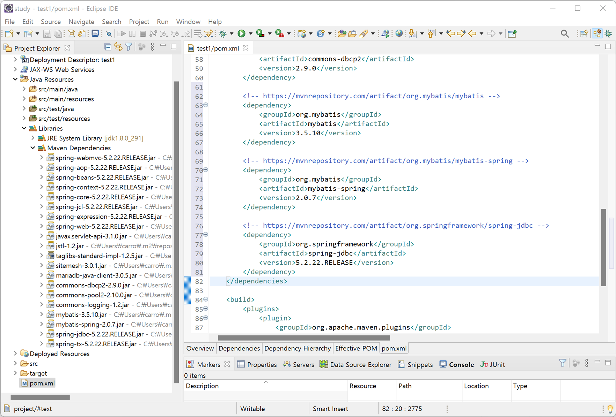This screenshot has width=616, height=417.
Task: Open the Servers view tab
Action: (299, 364)
